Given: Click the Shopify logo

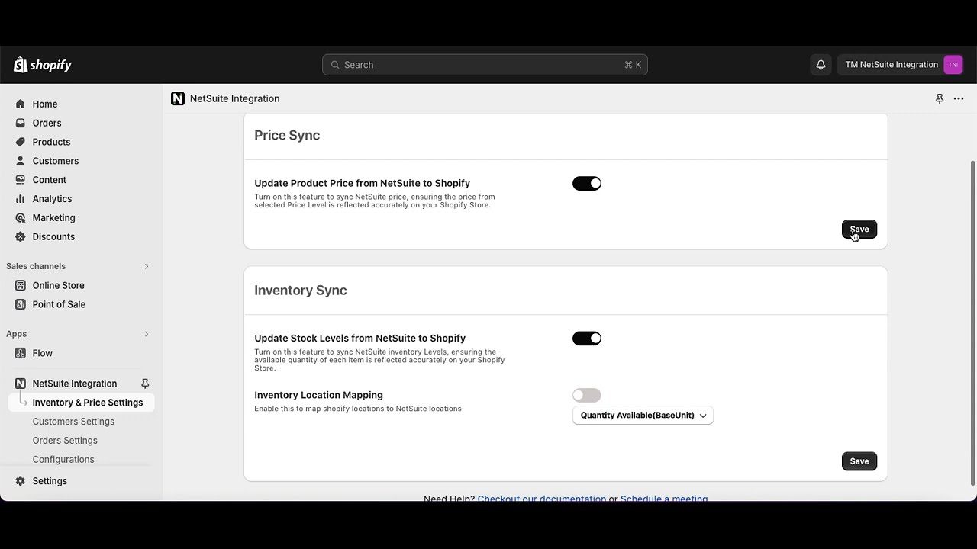Looking at the screenshot, I should (43, 65).
